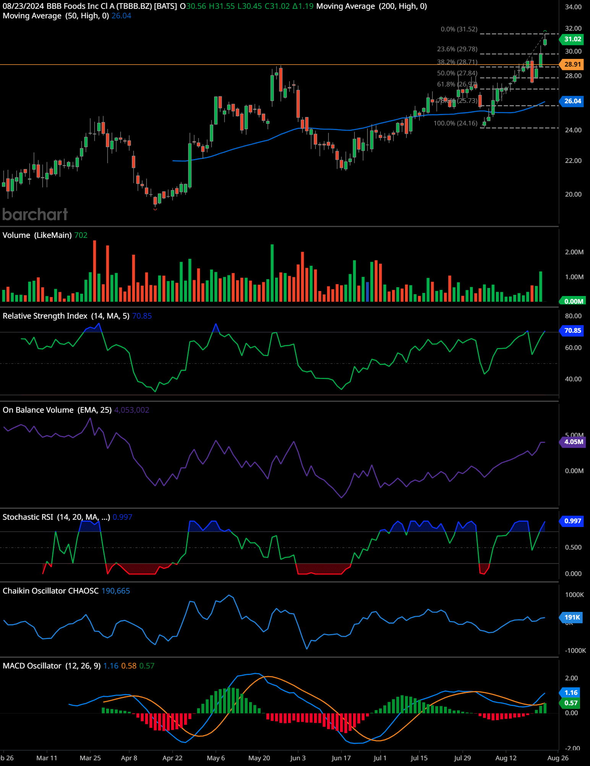The height and width of the screenshot is (766, 590).
Task: Click the May 6 date axis label
Action: click(216, 758)
